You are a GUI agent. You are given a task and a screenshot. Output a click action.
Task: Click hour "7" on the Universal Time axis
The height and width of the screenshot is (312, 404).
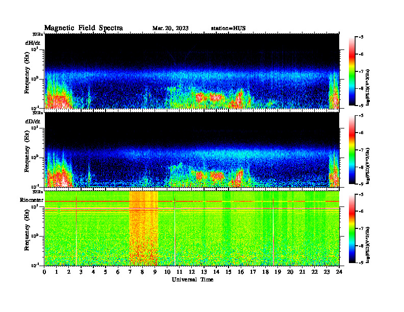pos(130,272)
